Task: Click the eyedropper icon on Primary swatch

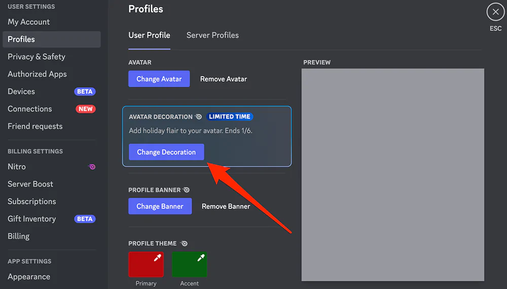Action: [158, 258]
